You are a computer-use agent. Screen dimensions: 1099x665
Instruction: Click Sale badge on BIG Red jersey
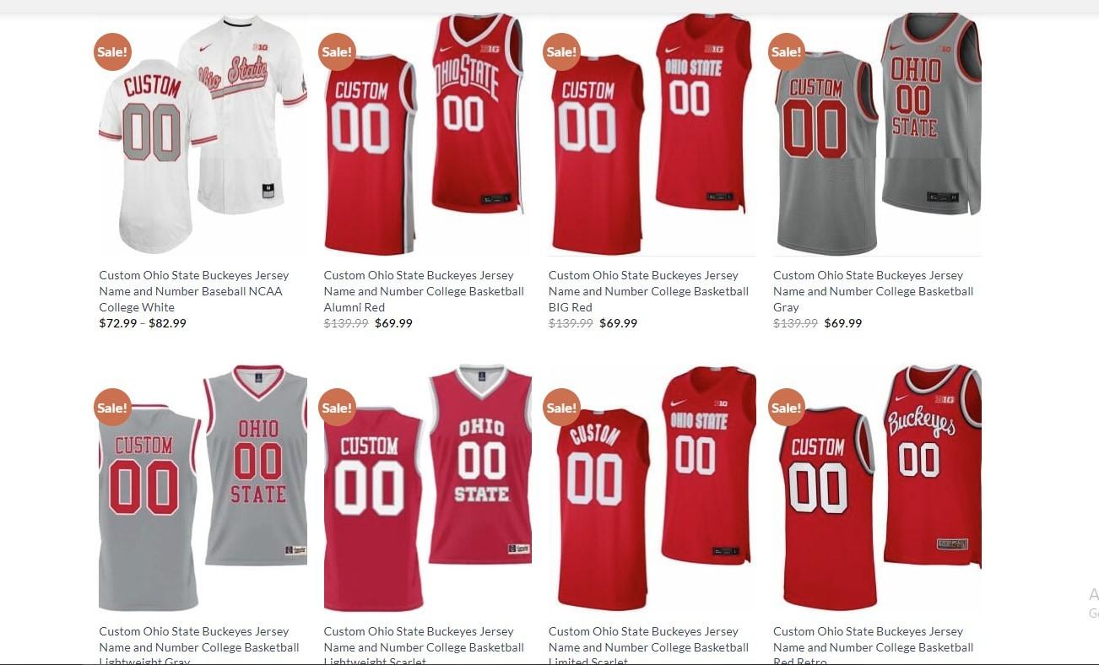point(561,52)
